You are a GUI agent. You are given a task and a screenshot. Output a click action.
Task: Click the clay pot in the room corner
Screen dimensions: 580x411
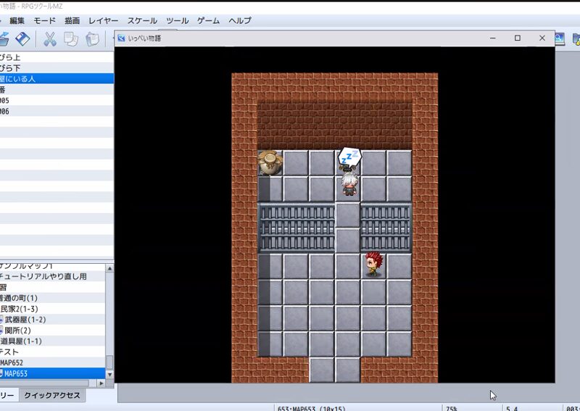[270, 162]
